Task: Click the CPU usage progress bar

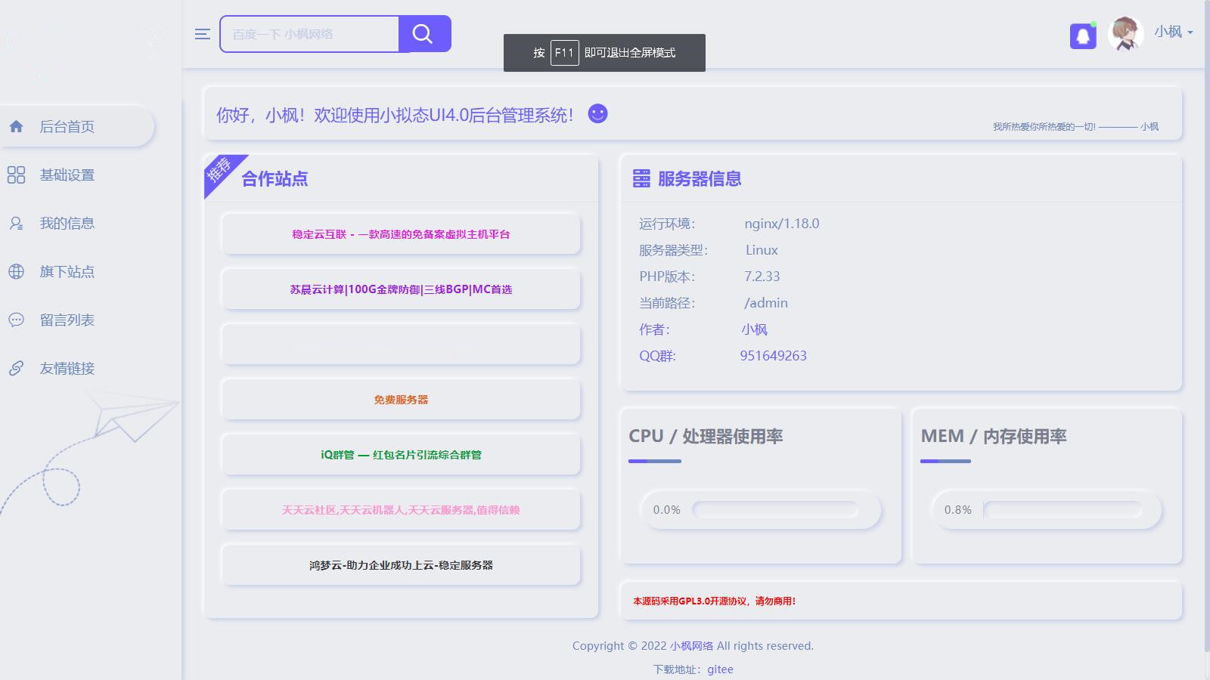Action: (775, 510)
